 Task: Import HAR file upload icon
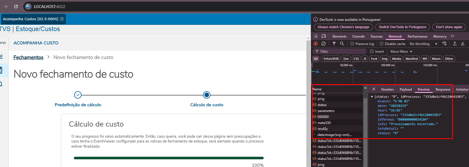455,44
